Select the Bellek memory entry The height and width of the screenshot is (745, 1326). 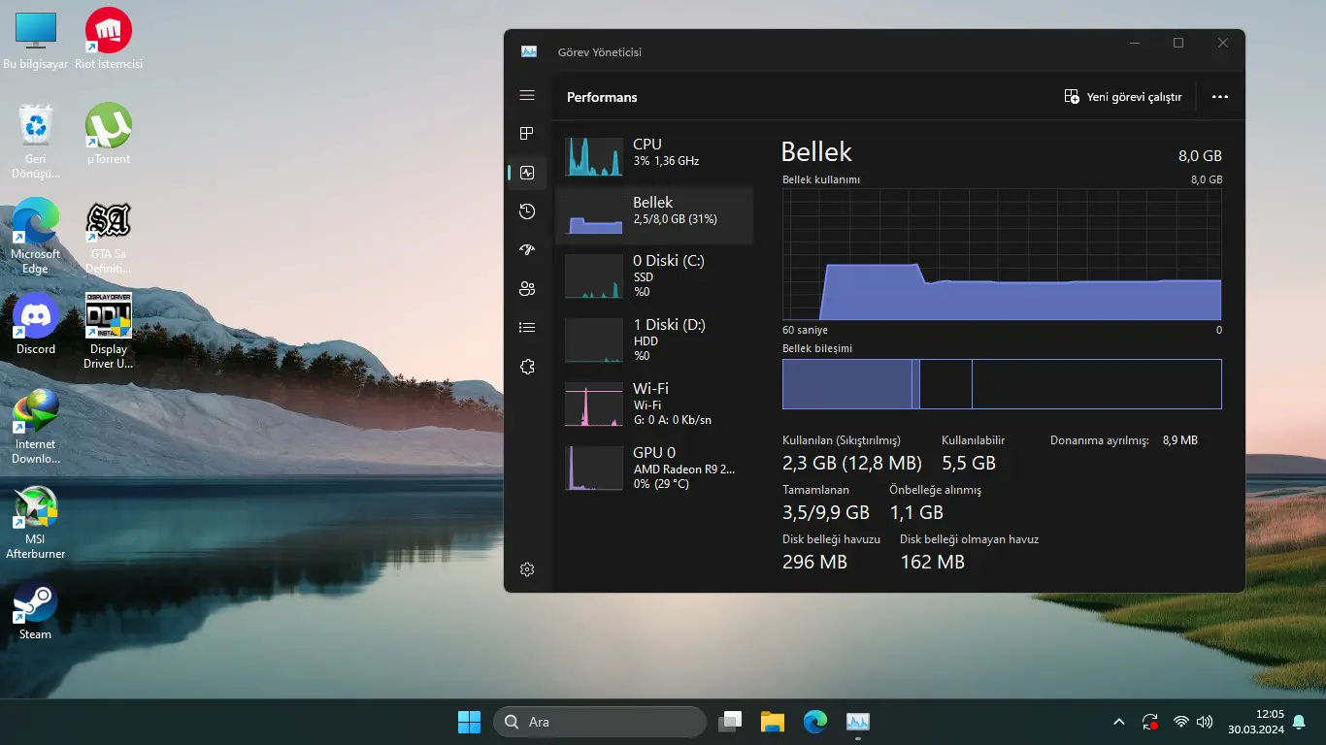654,214
